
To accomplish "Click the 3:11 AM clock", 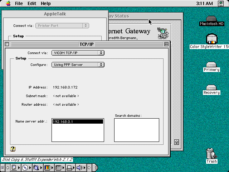I will (204, 3).
